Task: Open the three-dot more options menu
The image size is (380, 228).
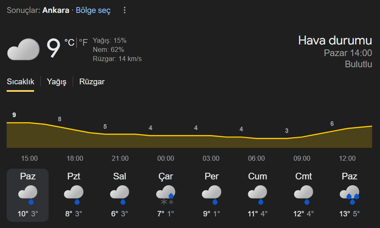Action: click(x=125, y=10)
